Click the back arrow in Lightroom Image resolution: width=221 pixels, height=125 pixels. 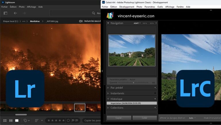click(15, 13)
